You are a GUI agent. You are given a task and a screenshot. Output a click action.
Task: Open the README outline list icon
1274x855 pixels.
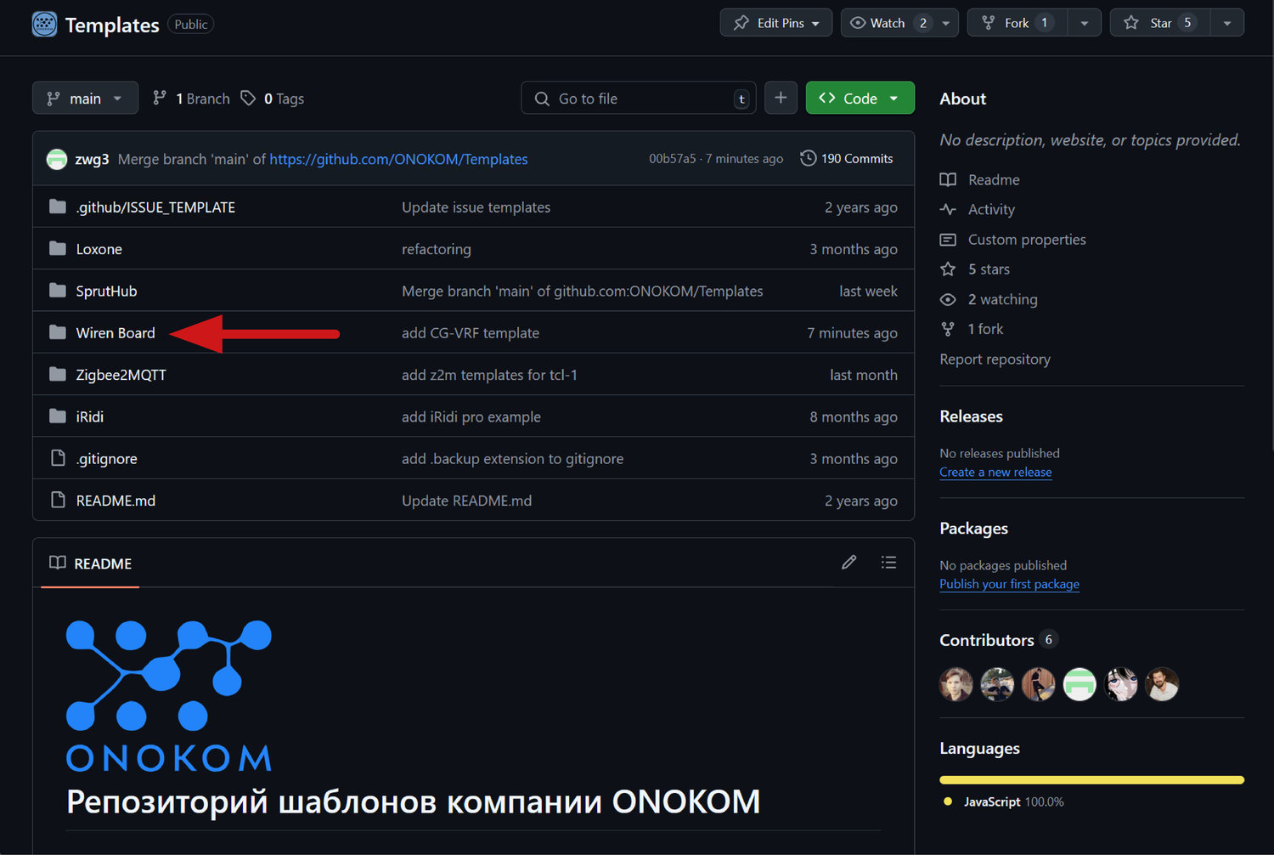coord(888,563)
